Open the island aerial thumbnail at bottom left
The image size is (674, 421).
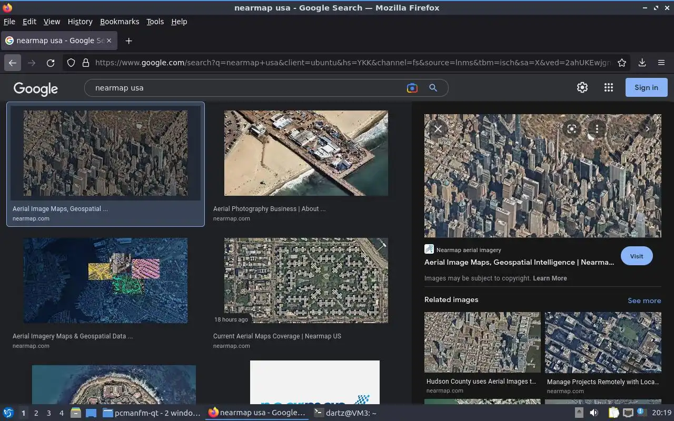(x=114, y=385)
